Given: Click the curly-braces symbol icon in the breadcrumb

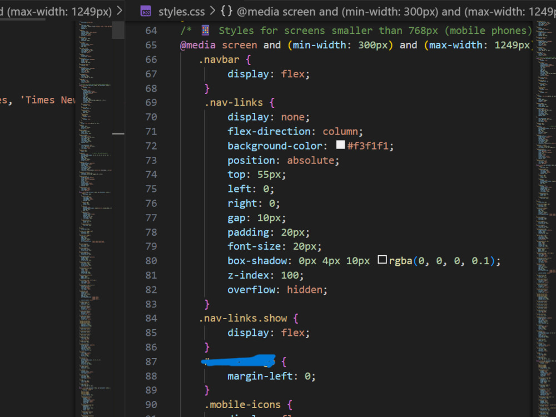Looking at the screenshot, I should [226, 11].
